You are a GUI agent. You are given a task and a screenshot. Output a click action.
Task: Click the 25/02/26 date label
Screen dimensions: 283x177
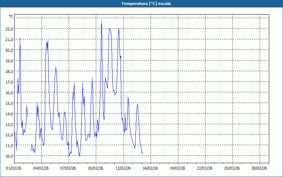point(232,168)
